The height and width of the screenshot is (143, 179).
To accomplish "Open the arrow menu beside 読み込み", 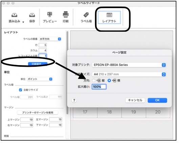I will pos(23,22).
